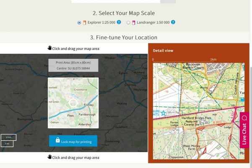Open help for the Landranger scale
Viewport: 252px width, 168px height.
(x=173, y=22)
